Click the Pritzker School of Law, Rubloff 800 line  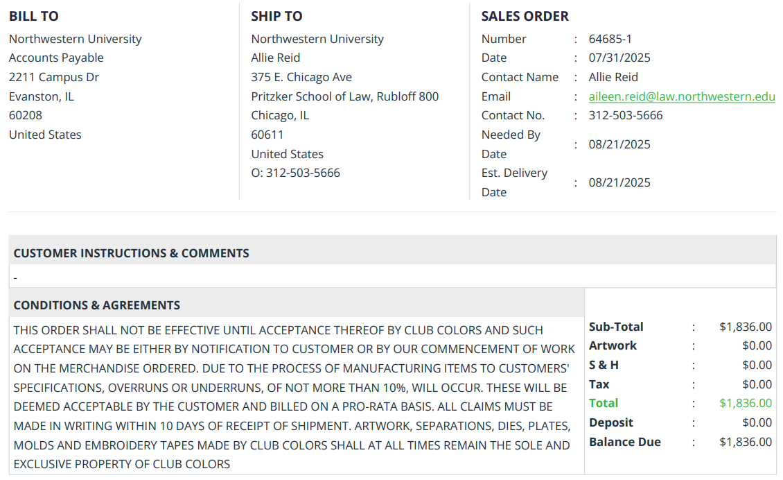click(x=344, y=96)
